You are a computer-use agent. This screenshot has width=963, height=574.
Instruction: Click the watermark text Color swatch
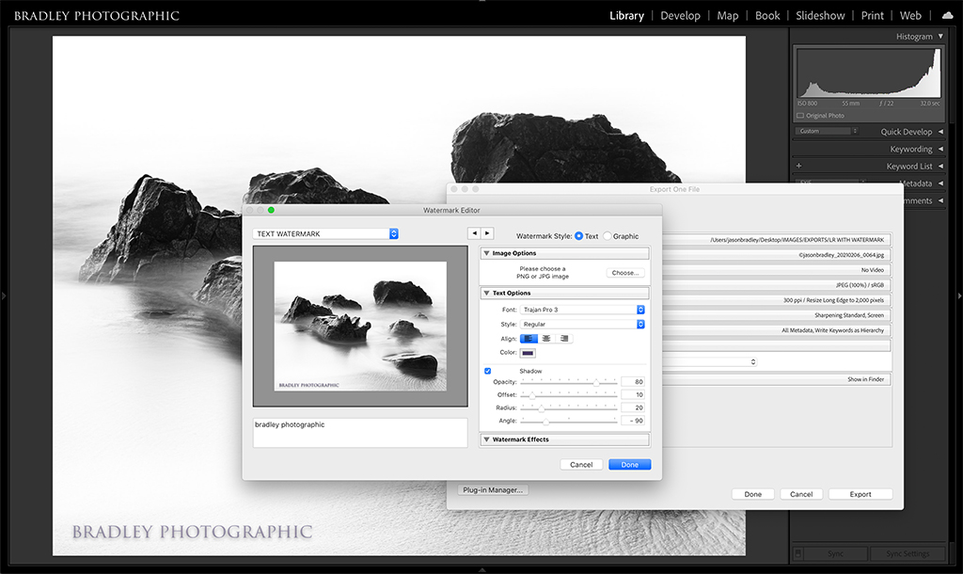[528, 353]
